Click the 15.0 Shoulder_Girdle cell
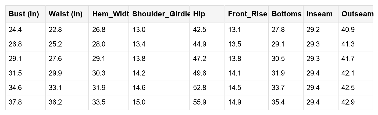The image size is (378, 115). tap(139, 102)
